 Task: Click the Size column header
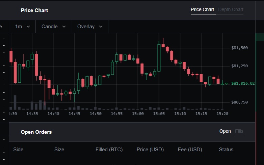coord(59,150)
